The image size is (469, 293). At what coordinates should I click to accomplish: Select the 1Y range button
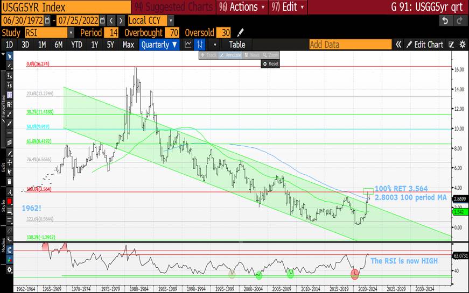[x=95, y=45]
